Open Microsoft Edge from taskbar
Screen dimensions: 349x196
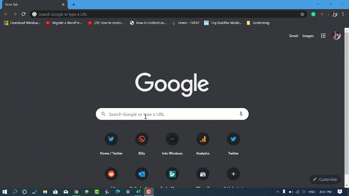coord(117,192)
